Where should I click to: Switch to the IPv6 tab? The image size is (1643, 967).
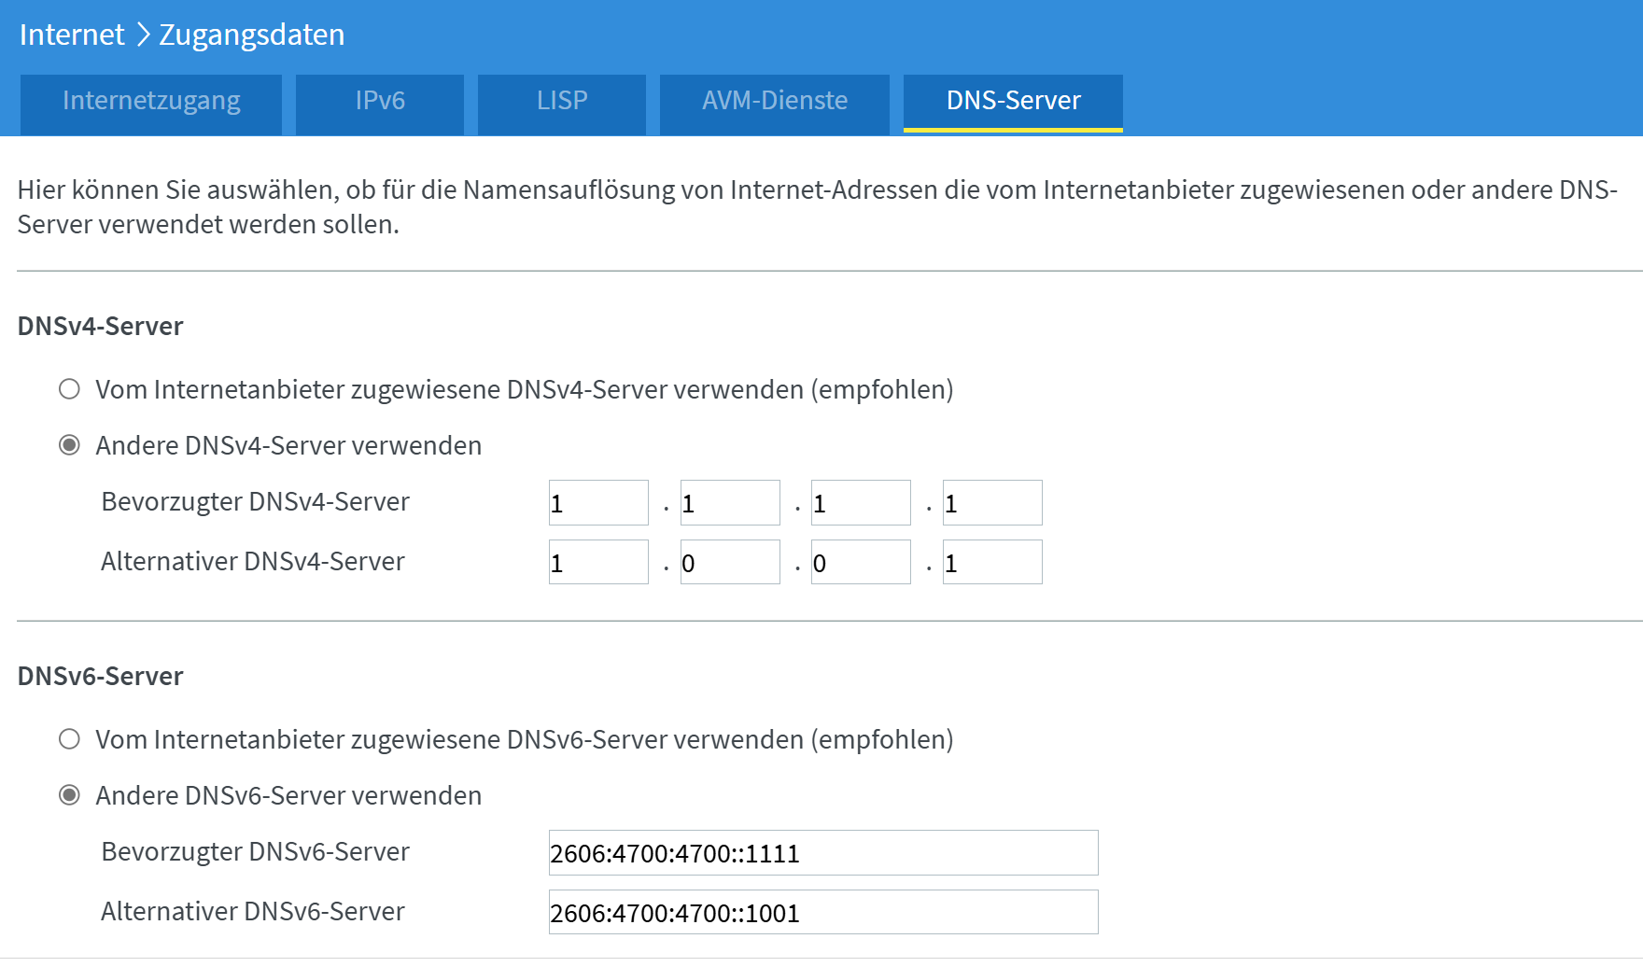[x=380, y=101]
